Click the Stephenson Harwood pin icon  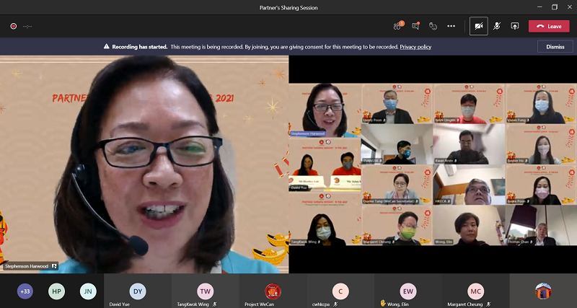(x=54, y=266)
